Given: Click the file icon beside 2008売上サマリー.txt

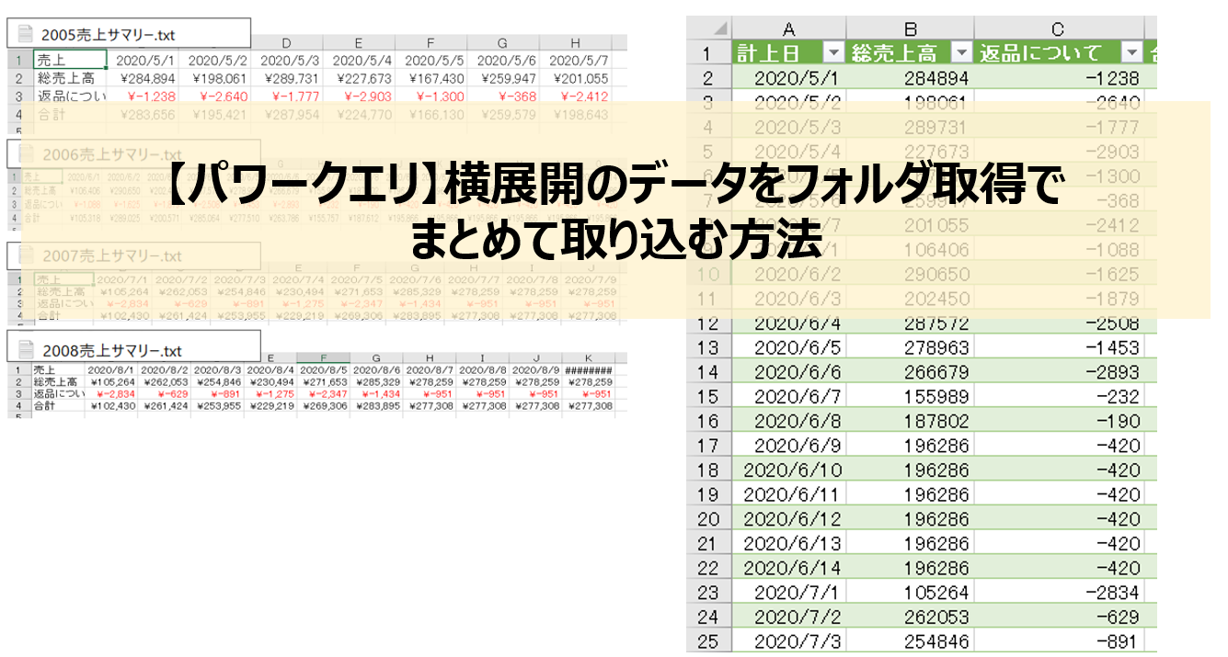Looking at the screenshot, I should pos(25,350).
